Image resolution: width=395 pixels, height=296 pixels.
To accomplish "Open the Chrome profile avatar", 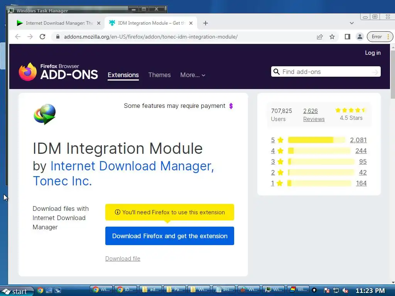I will click(x=360, y=37).
